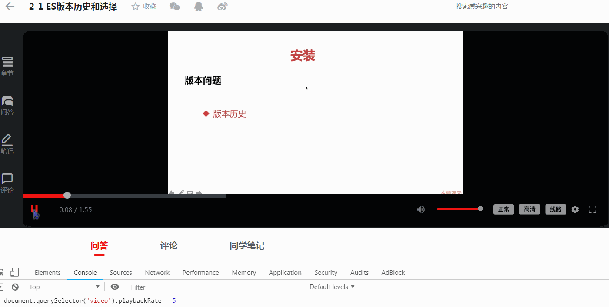Screen dimensions: 609x307
Task: Open the video player settings gear
Action: [575, 209]
